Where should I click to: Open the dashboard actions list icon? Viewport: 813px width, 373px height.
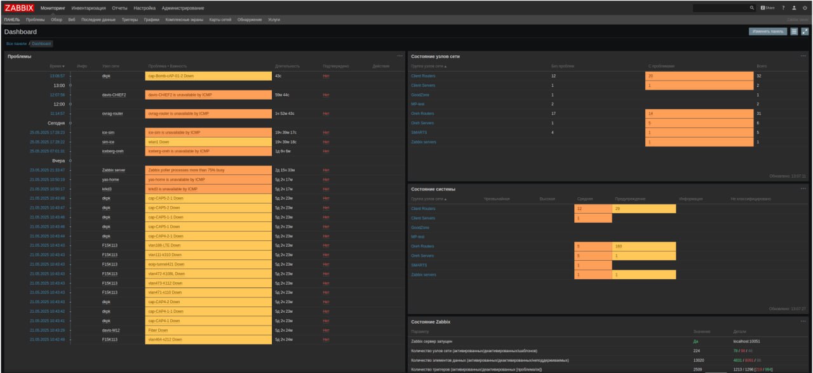(794, 32)
